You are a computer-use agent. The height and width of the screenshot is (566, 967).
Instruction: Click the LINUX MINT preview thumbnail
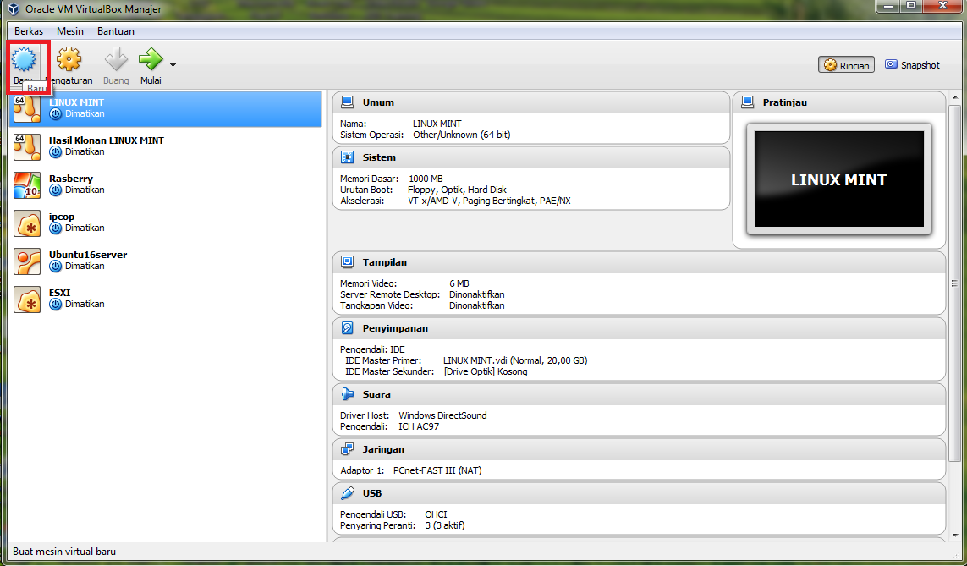coord(838,179)
